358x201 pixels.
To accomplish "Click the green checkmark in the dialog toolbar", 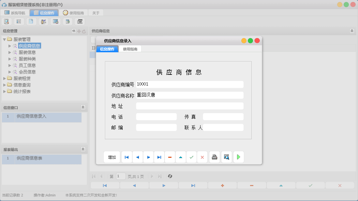I will [x=191, y=157].
